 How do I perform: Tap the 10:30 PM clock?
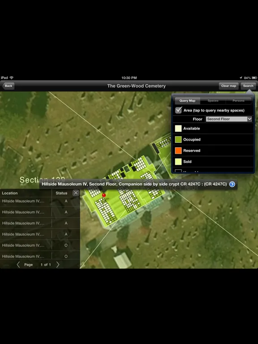pyautogui.click(x=129, y=78)
